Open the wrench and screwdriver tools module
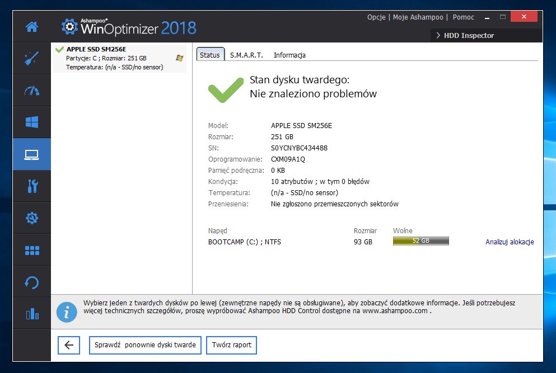 pyautogui.click(x=32, y=186)
